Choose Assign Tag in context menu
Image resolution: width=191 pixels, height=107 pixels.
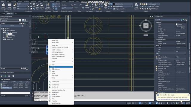coord(55,45)
